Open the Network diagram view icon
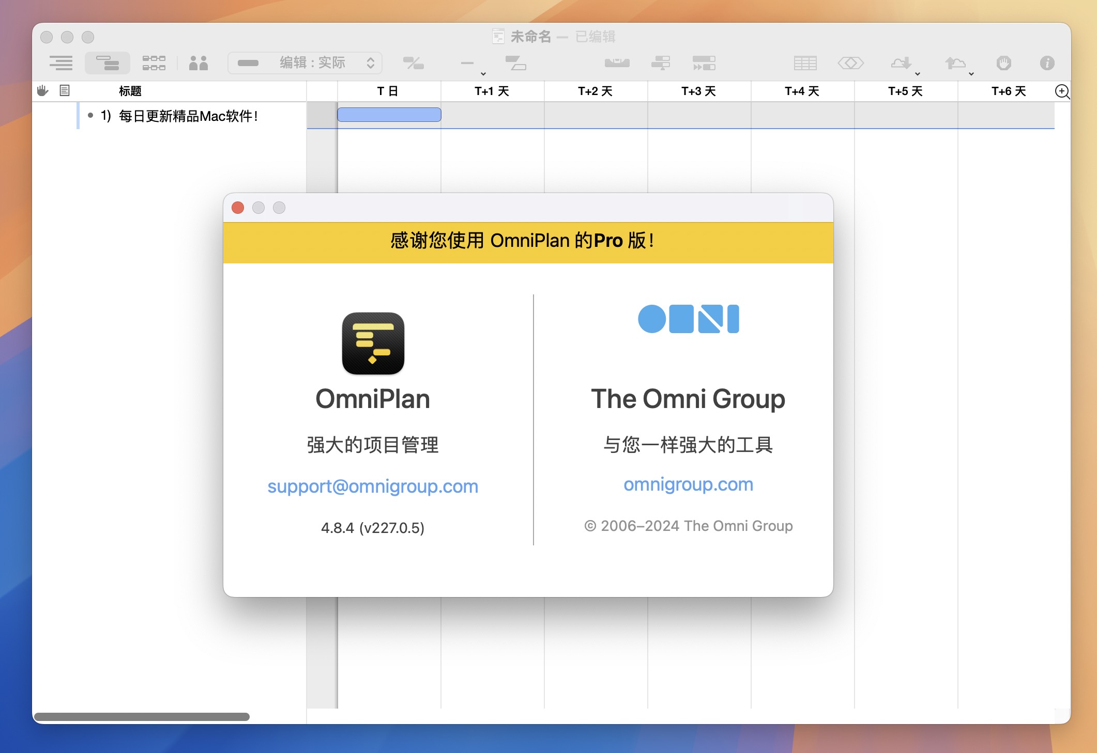 click(x=154, y=63)
